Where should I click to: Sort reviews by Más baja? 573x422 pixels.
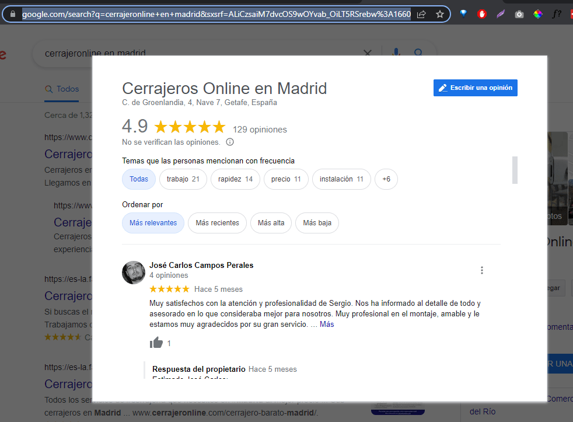click(x=317, y=223)
